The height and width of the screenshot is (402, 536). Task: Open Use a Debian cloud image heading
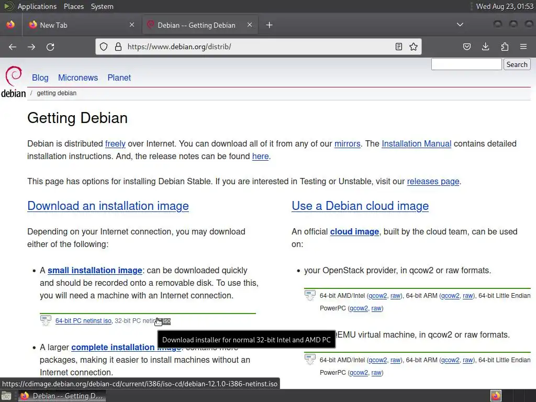click(x=360, y=206)
